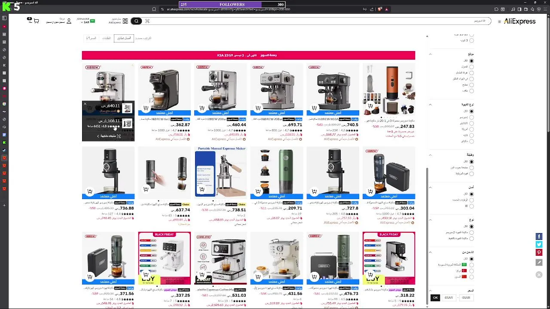Click the pink sale banner
550x309 pixels.
coord(248,55)
